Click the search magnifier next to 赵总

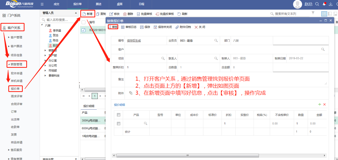click(317, 4)
